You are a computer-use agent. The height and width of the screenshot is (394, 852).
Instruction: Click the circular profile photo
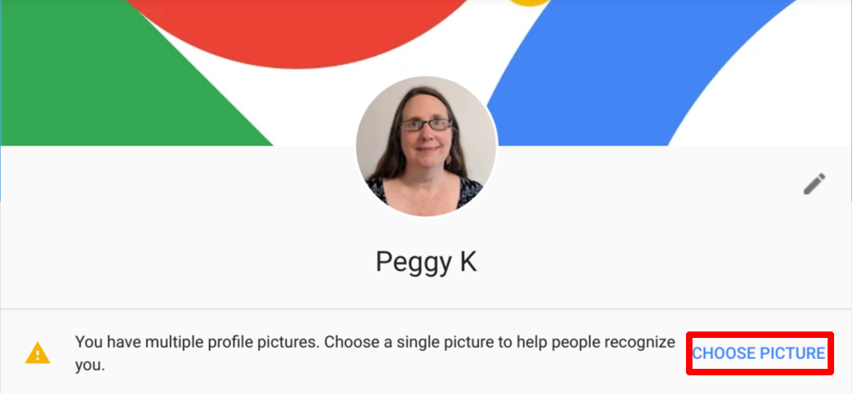tap(426, 146)
